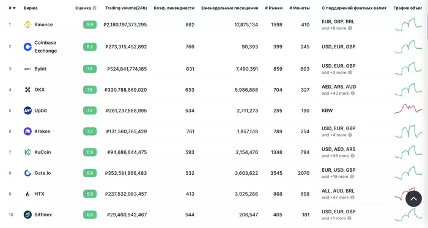
Task: Open info icon beside OKX +43 more
Action: point(353,94)
